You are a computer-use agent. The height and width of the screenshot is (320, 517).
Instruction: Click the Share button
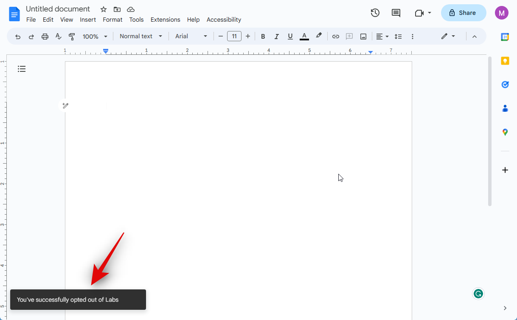[463, 13]
